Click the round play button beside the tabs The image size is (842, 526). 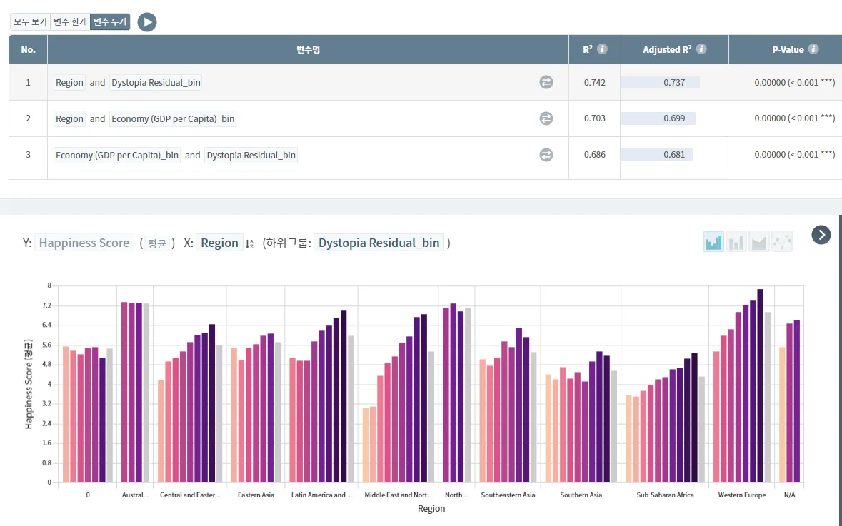147,22
